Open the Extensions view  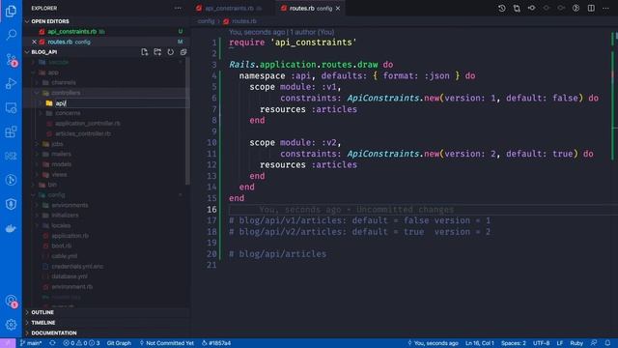coord(11,131)
